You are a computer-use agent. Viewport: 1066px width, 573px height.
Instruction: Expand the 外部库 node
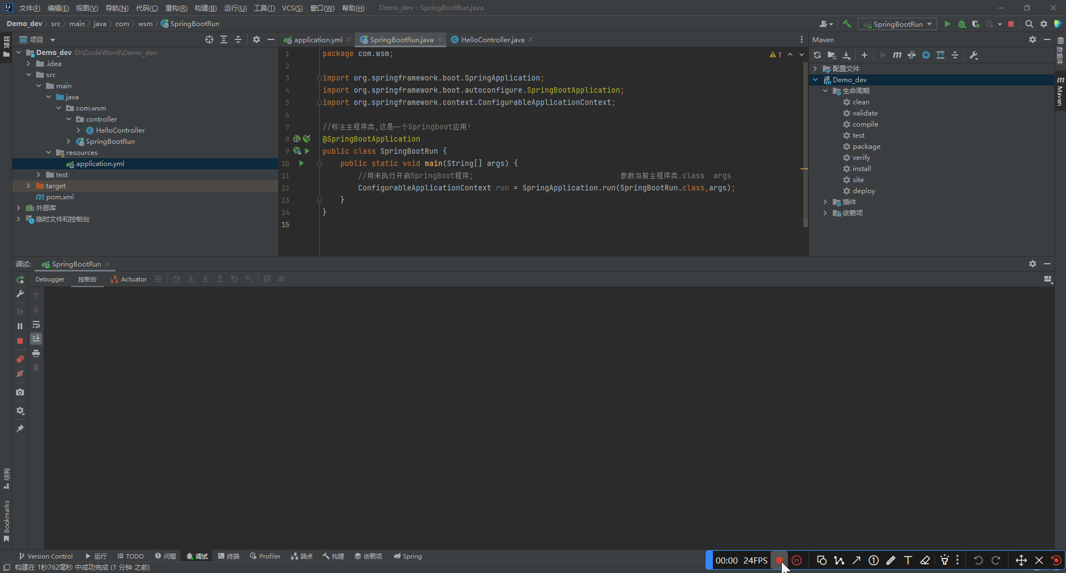pos(19,208)
